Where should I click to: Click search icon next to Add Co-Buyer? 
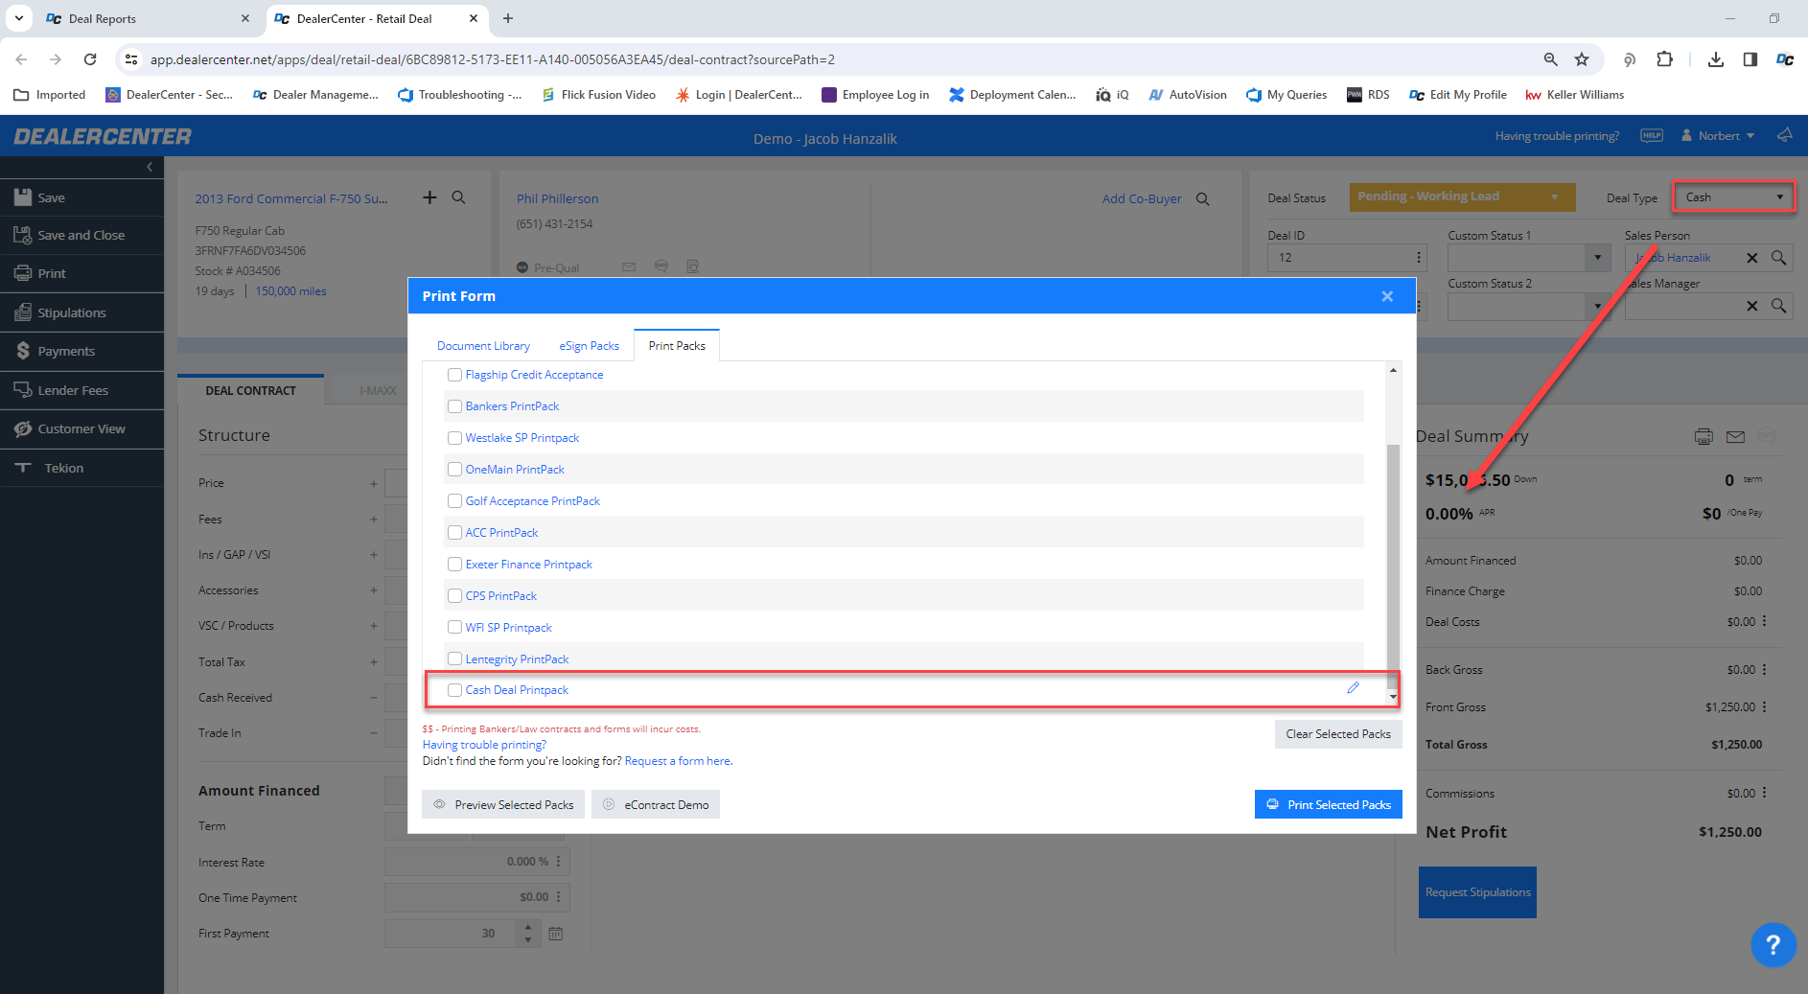1203,199
